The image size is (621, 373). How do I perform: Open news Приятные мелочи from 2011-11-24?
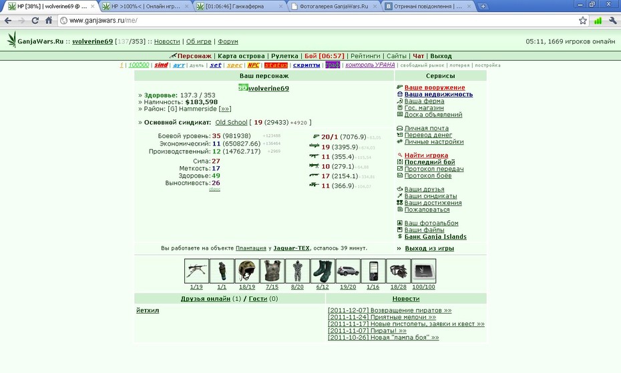382,317
